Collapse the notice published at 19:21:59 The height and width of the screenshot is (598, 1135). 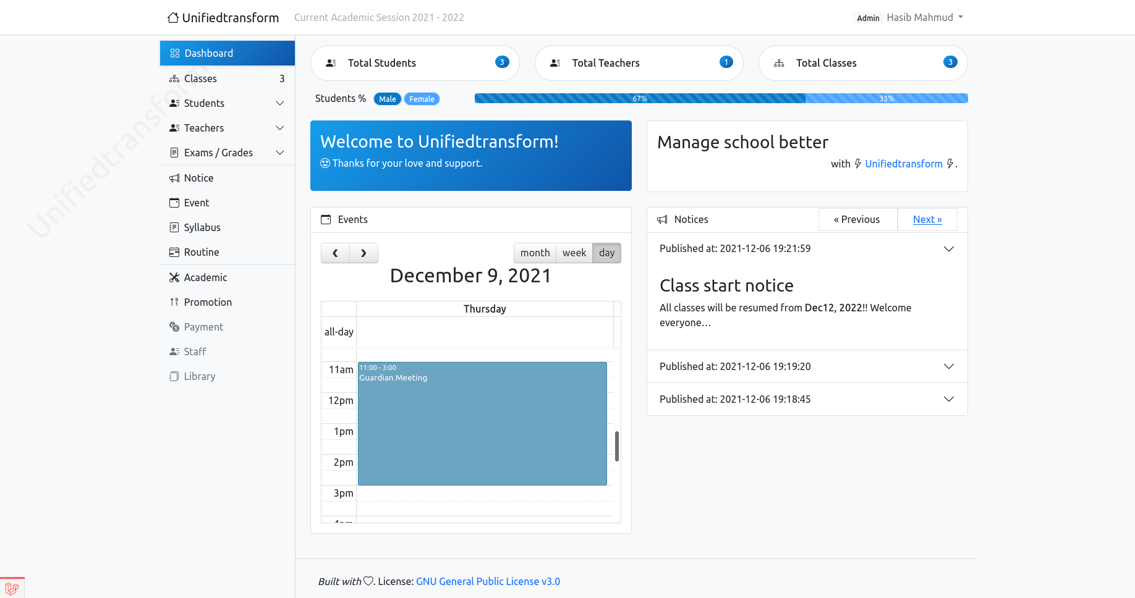click(949, 248)
